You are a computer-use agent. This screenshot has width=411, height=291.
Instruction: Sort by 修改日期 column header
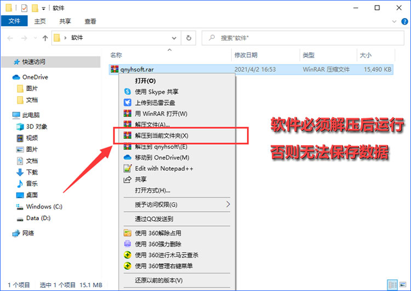coord(246,55)
